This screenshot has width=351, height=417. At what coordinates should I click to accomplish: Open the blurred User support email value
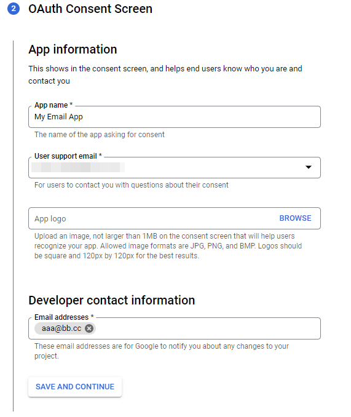coord(78,167)
